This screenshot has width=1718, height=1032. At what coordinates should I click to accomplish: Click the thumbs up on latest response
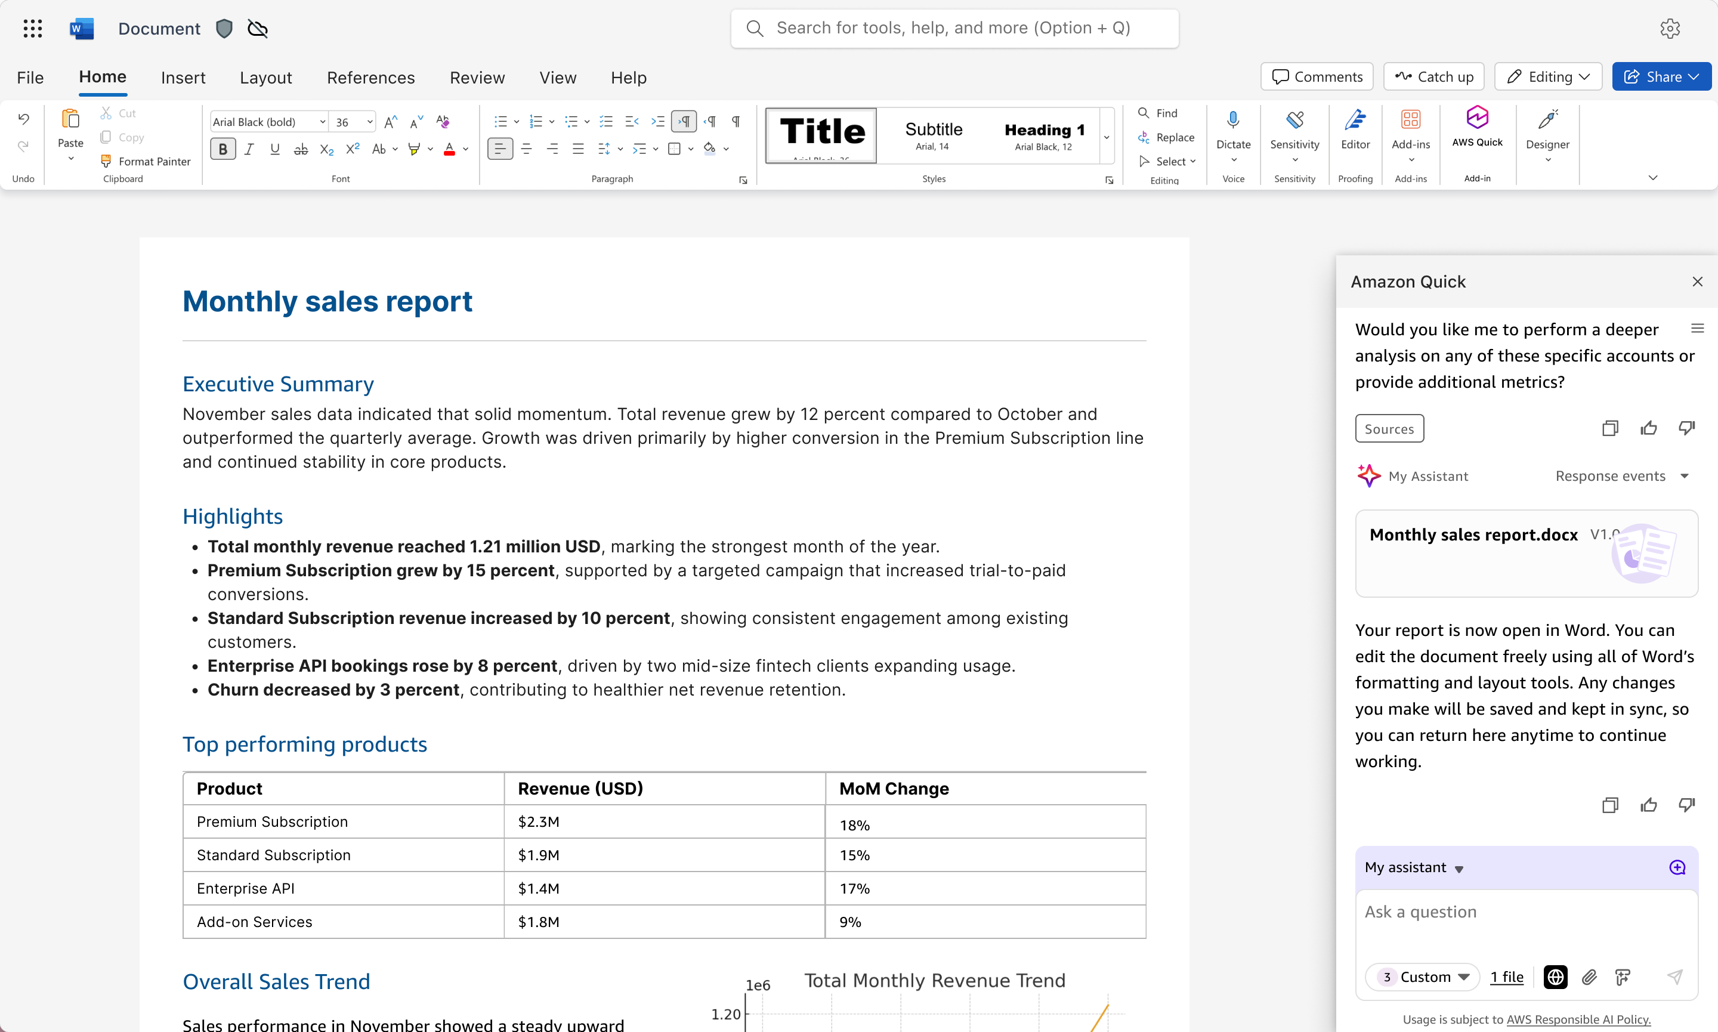point(1648,805)
